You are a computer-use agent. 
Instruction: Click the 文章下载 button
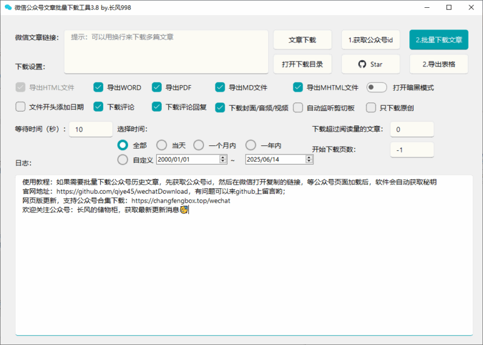click(x=302, y=40)
